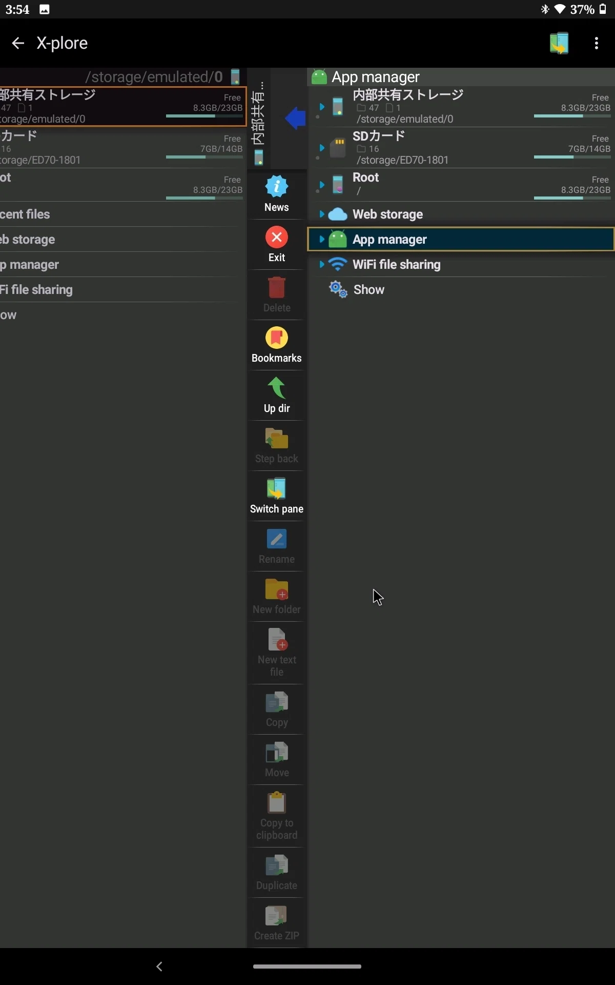Viewport: 615px width, 985px height.
Task: Tap the back arrow beside X-plore title
Action: click(18, 43)
